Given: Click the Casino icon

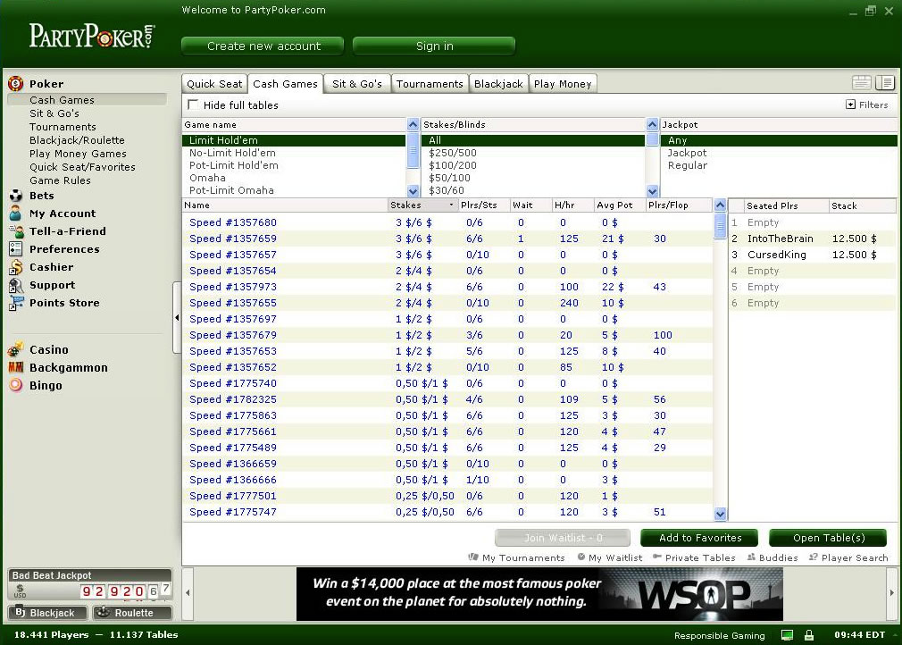Looking at the screenshot, I should coord(15,349).
